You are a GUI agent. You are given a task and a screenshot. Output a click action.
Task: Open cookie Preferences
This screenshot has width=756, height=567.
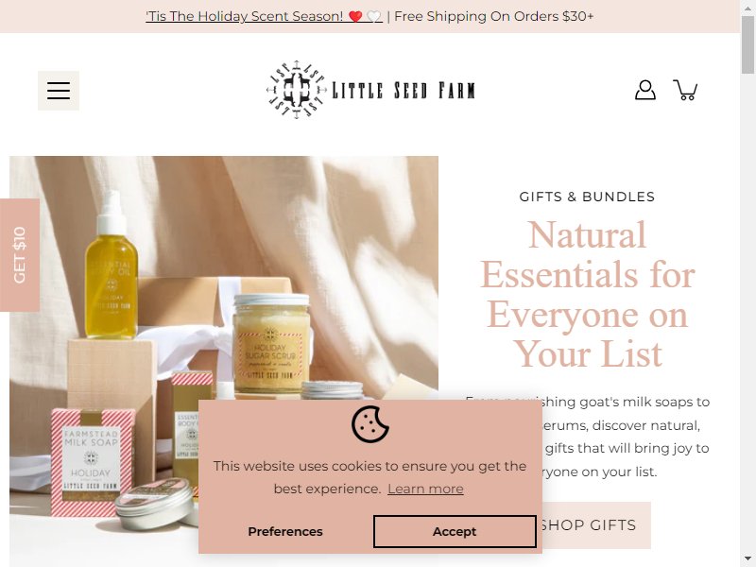click(285, 531)
